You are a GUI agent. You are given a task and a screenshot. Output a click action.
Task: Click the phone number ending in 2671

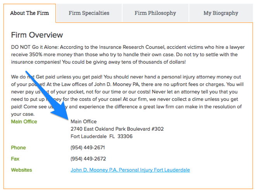pyautogui.click(x=88, y=147)
